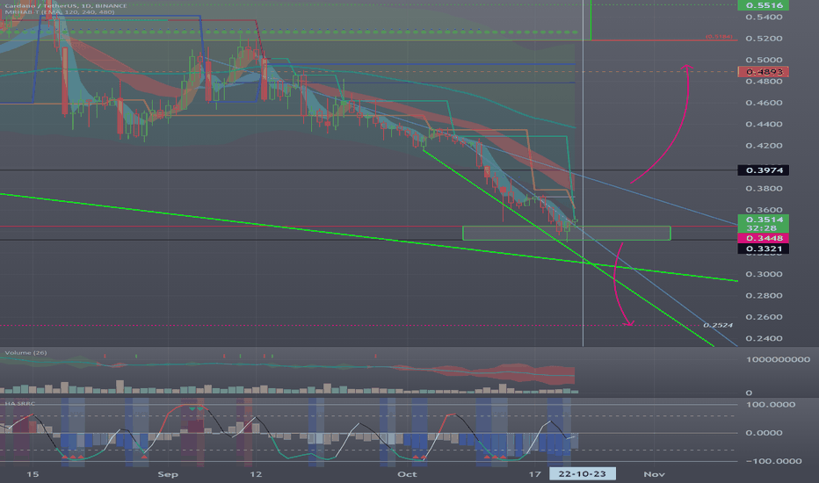This screenshot has width=819, height=483.
Task: Click the 0.2800 price axis tick
Action: 764,296
